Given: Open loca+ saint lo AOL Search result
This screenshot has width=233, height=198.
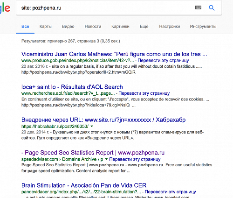Looking at the screenshot, I should 72,87.
